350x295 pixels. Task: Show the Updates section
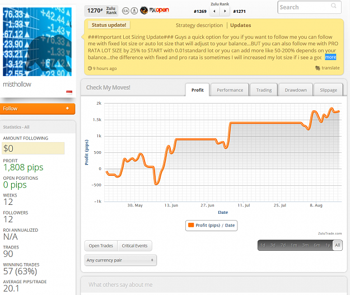pyautogui.click(x=240, y=25)
